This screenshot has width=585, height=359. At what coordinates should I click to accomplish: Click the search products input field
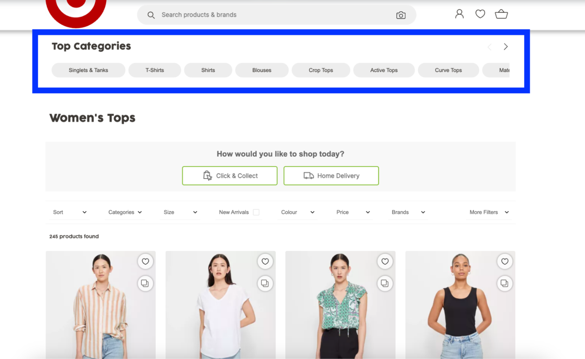coord(267,15)
